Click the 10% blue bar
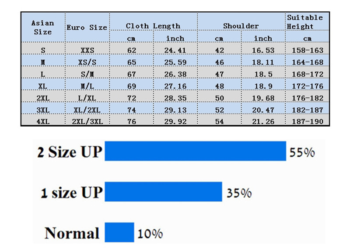350x251 pixels. coord(119,232)
